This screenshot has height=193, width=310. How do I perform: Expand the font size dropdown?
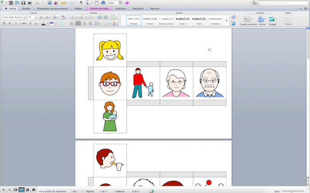36,17
